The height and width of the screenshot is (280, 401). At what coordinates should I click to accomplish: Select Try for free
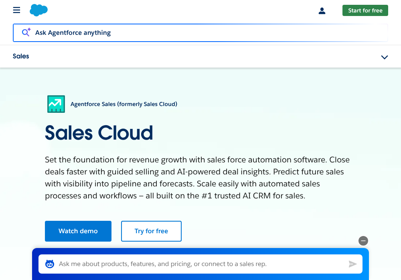click(x=151, y=231)
